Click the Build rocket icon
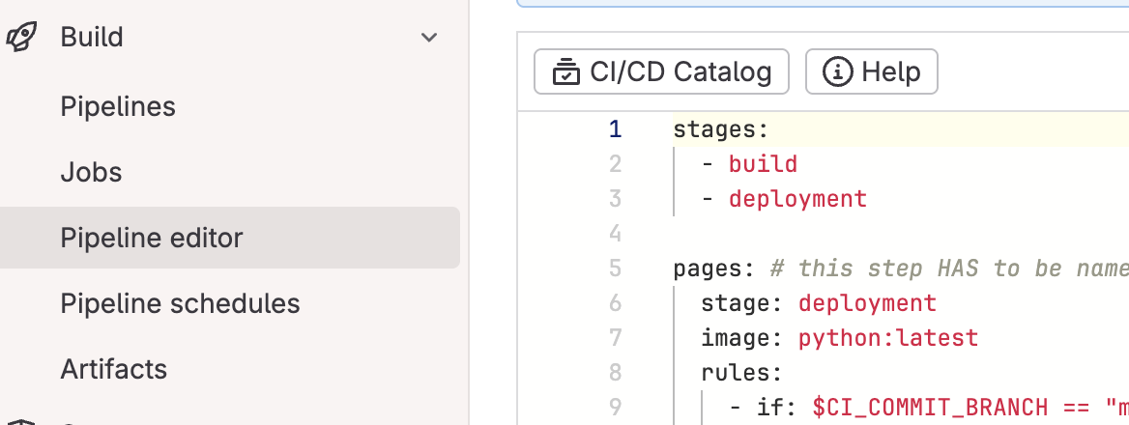This screenshot has height=425, width=1129. point(20,37)
